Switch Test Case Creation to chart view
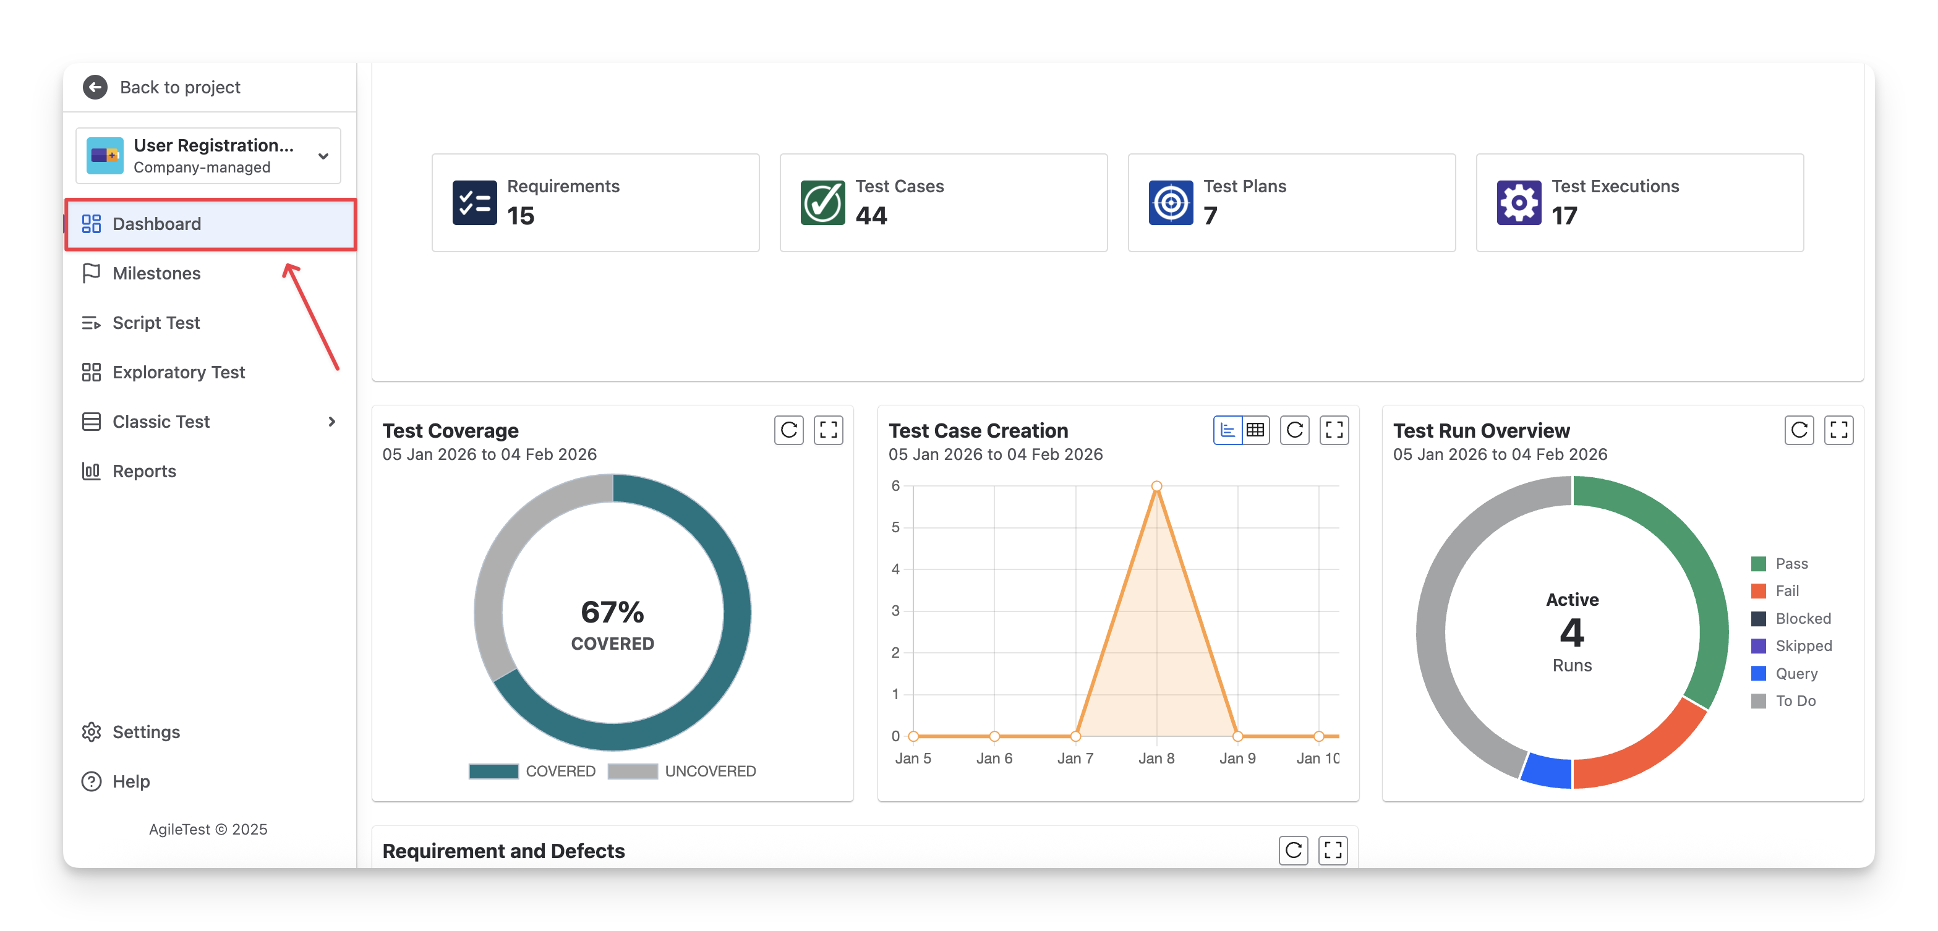 coord(1227,430)
